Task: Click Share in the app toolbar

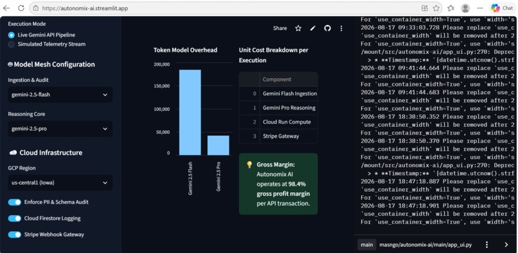Action: (280, 28)
